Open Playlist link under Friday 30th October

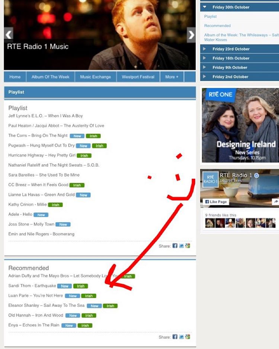tap(210, 16)
